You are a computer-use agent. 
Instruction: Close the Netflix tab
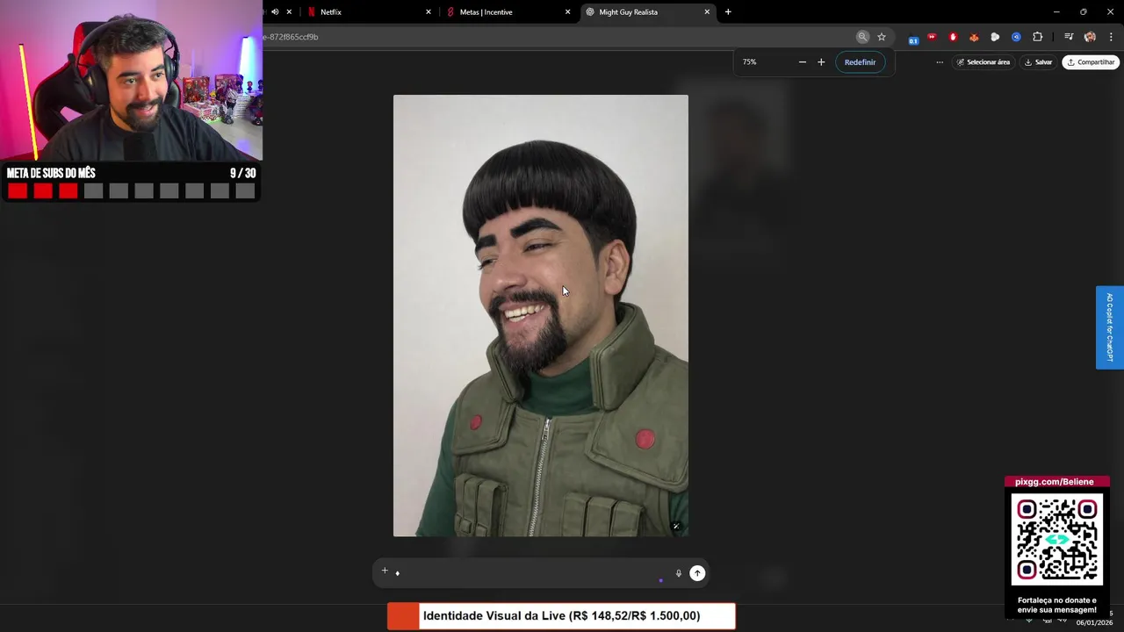pos(429,12)
